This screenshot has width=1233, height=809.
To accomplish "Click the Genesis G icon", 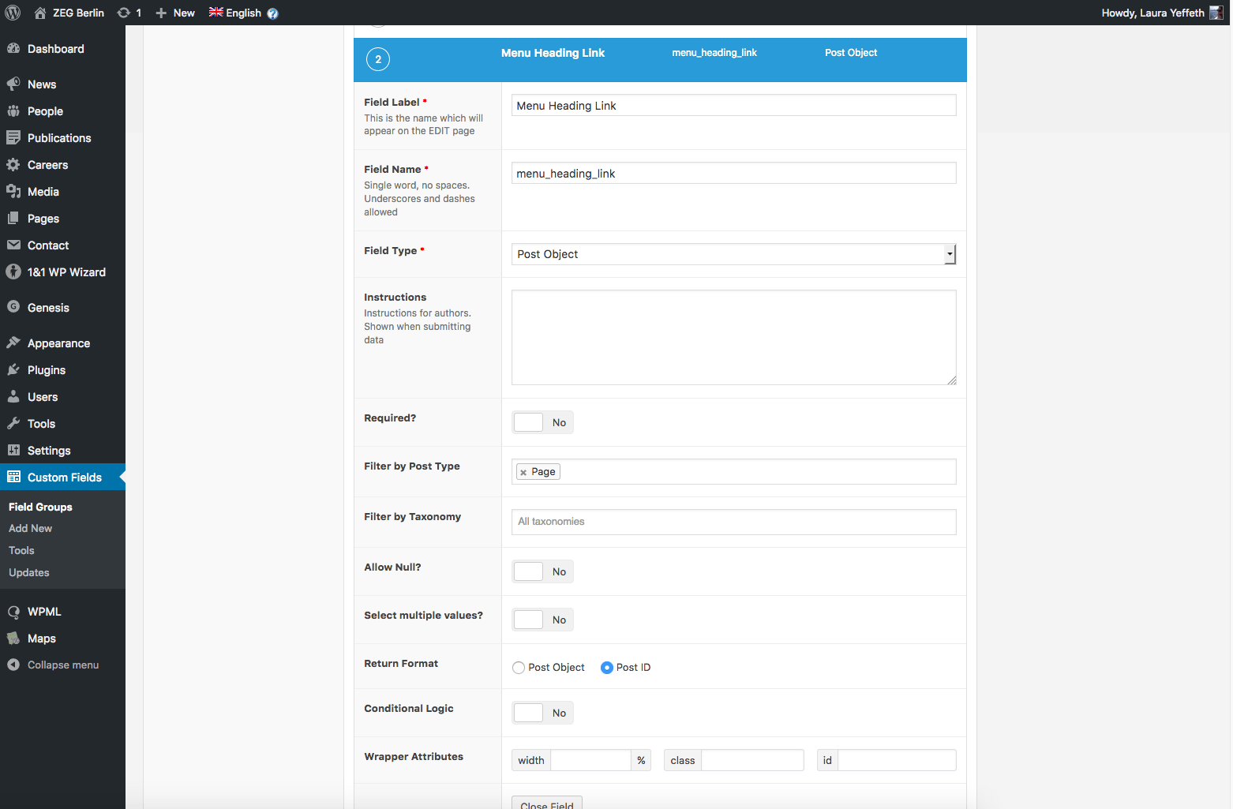I will pos(13,307).
